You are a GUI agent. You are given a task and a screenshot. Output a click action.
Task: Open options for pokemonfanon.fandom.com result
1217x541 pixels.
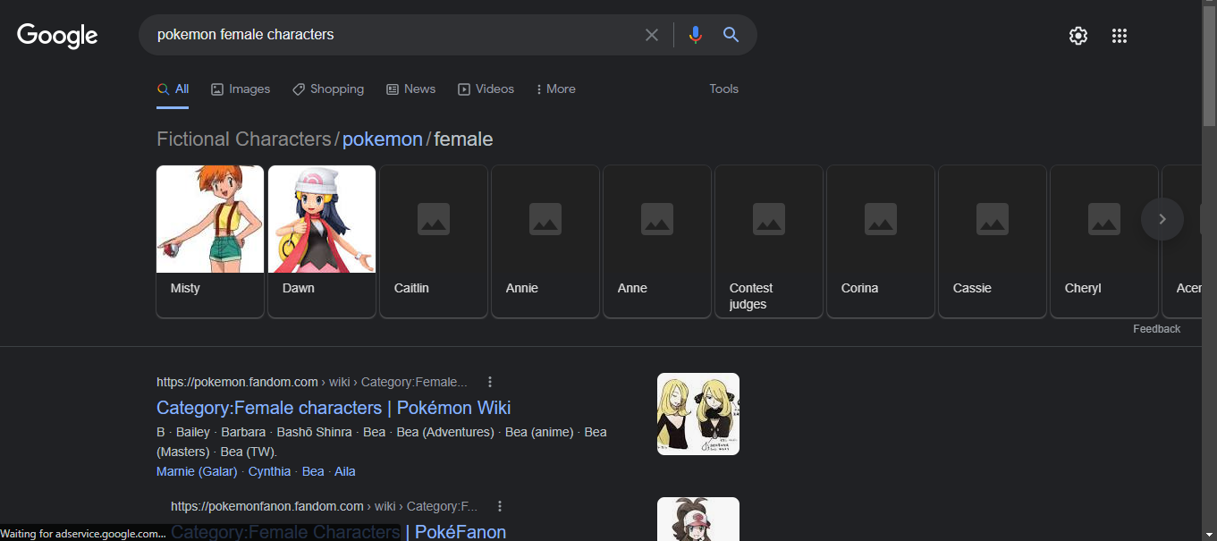point(500,506)
